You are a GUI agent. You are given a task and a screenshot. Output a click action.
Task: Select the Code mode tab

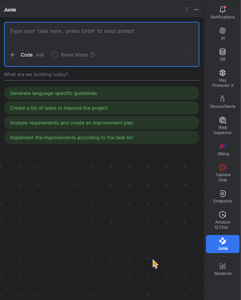click(x=27, y=55)
